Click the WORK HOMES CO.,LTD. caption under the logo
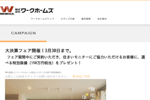The image size is (150, 100). point(7,14)
